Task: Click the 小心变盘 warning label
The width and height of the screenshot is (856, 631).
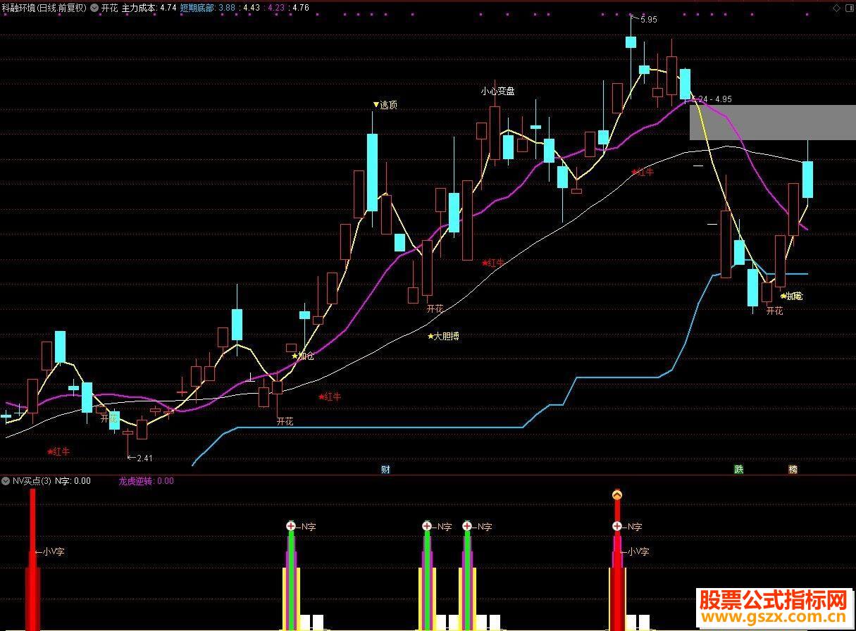Action: click(497, 91)
